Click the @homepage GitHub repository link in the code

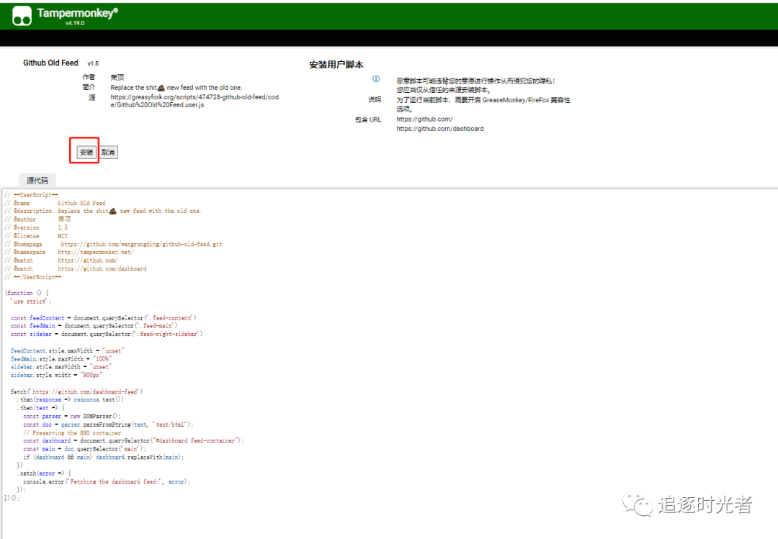tap(140, 244)
